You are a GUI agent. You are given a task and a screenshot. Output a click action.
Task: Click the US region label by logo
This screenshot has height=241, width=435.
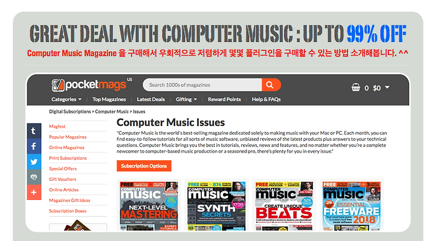[129, 80]
